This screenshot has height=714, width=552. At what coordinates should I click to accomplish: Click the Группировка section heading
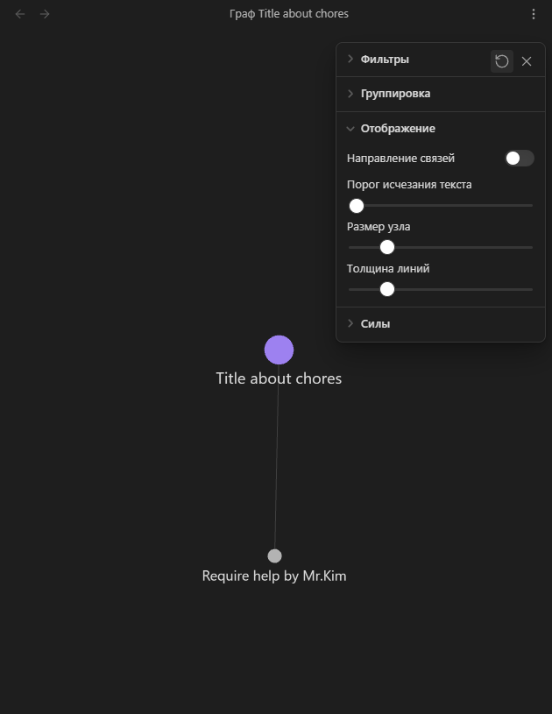tap(395, 94)
